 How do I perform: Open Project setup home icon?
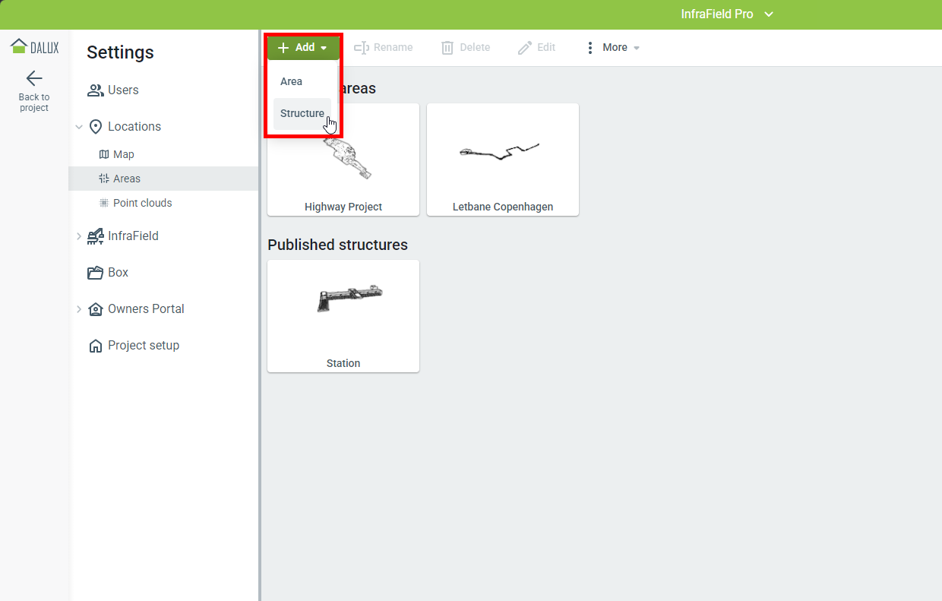[x=96, y=346]
